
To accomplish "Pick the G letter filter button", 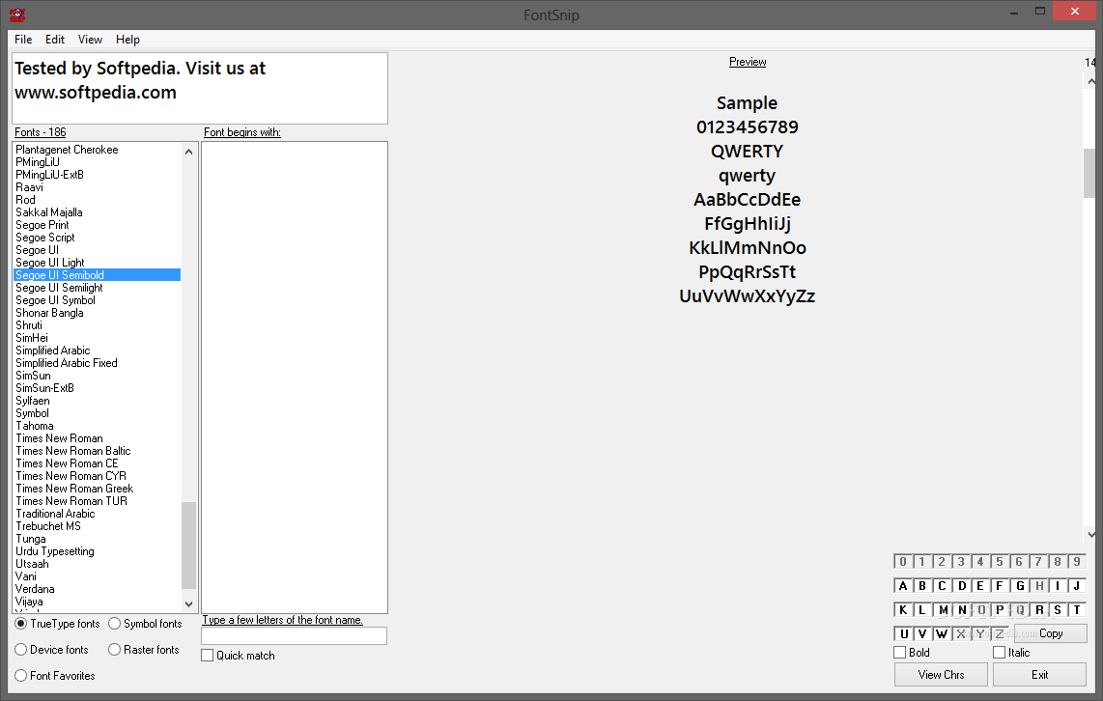I will pyautogui.click(x=1019, y=586).
